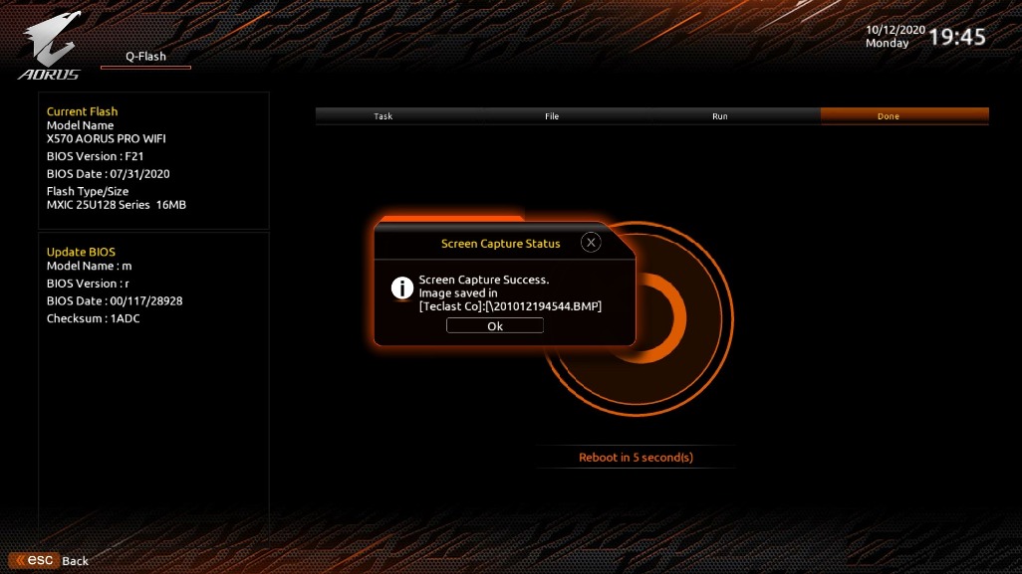Viewport: 1022px width, 574px height.
Task: Click BIOS Date : 00/117/28928
Action: click(x=115, y=300)
